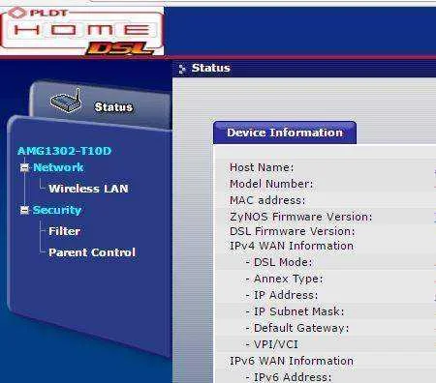Collapse the Network tree node
Viewport: 436px width, 383px height.
(x=24, y=167)
